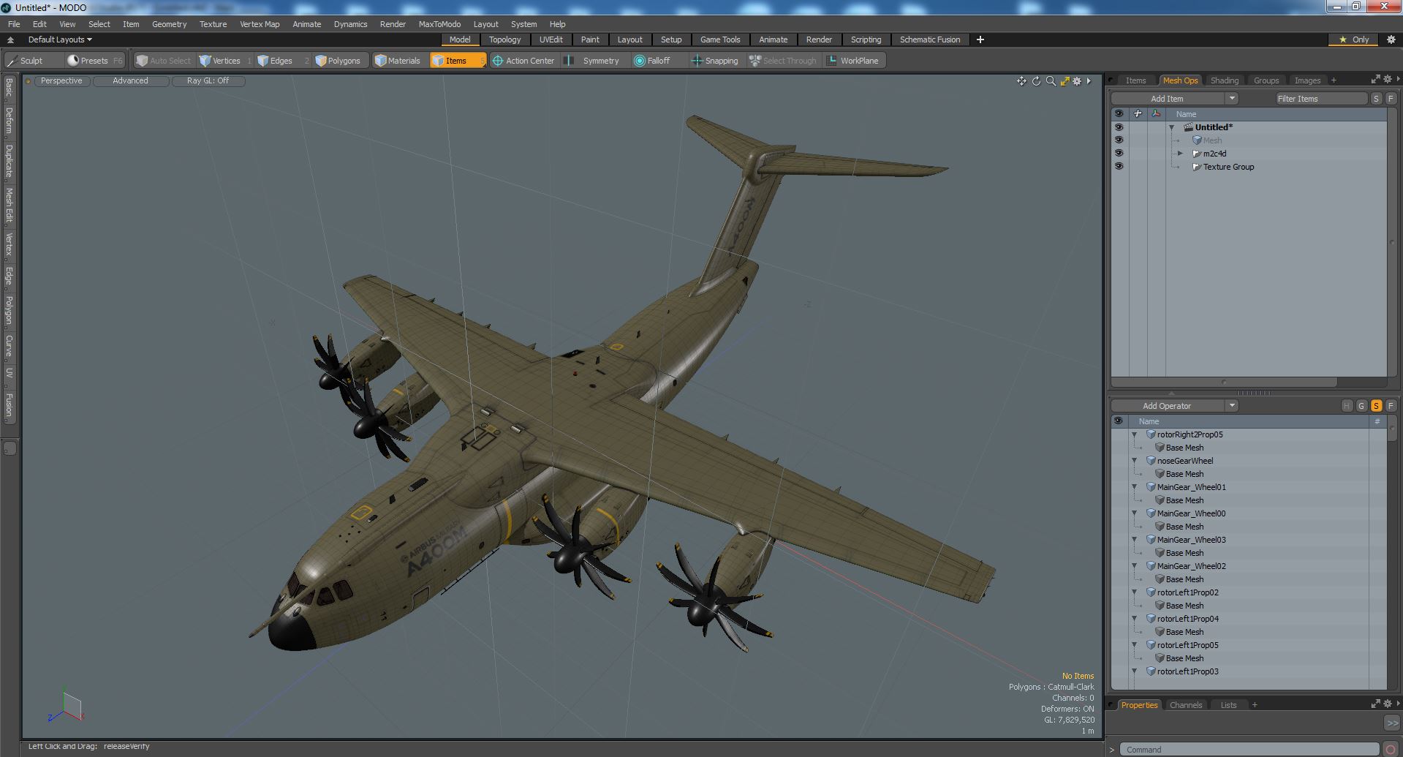Open Symmetry options
Image resolution: width=1403 pixels, height=757 pixels.
pyautogui.click(x=594, y=61)
